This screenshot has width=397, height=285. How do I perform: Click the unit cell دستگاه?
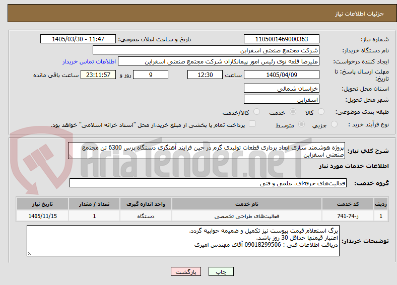(146, 216)
